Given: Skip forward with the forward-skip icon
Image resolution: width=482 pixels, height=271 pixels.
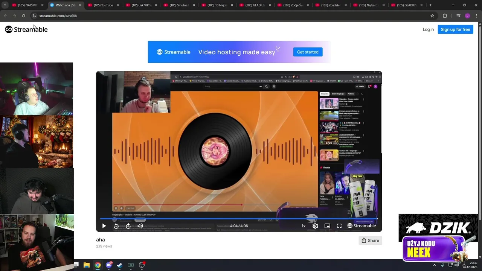Looking at the screenshot, I should 128,226.
